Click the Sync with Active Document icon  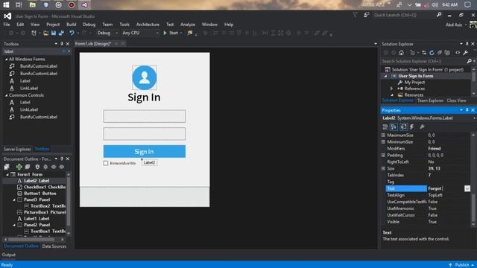point(424,53)
